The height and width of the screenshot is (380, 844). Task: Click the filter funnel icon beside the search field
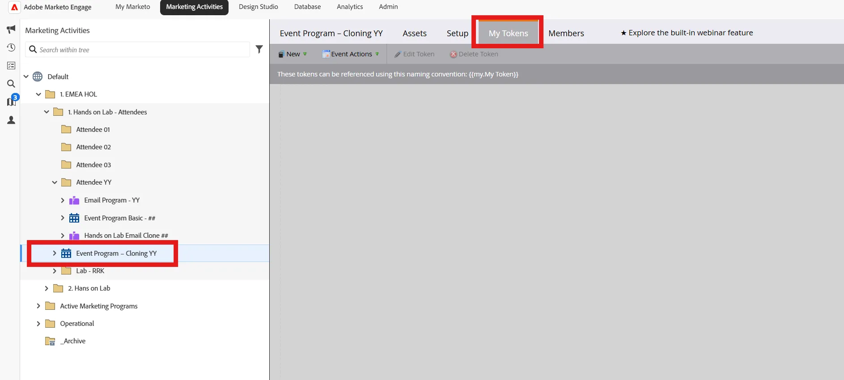click(x=259, y=49)
